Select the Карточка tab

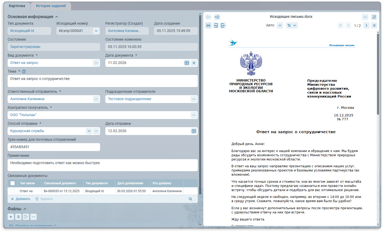[x=17, y=6]
